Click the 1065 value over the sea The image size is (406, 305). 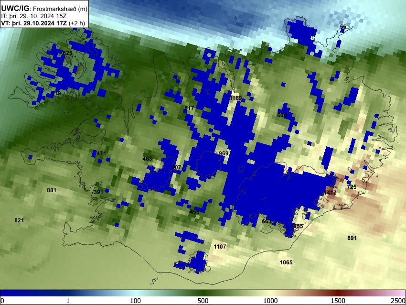click(x=286, y=262)
